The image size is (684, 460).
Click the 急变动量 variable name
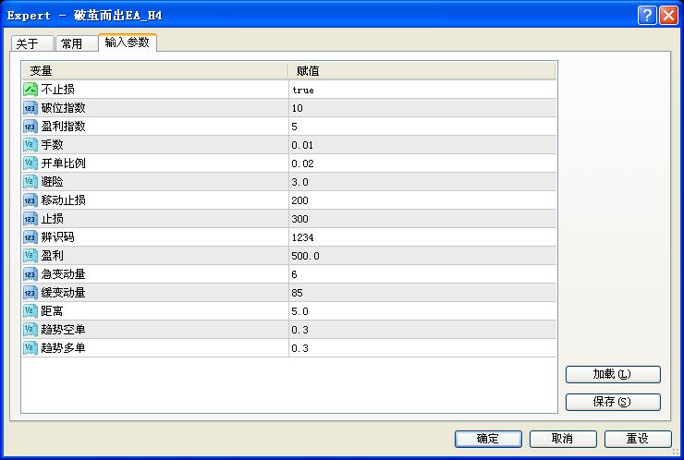(63, 274)
